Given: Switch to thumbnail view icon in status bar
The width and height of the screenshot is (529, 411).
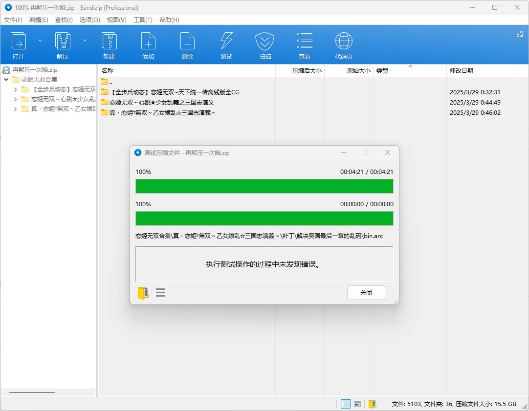Looking at the screenshot, I should 357,404.
